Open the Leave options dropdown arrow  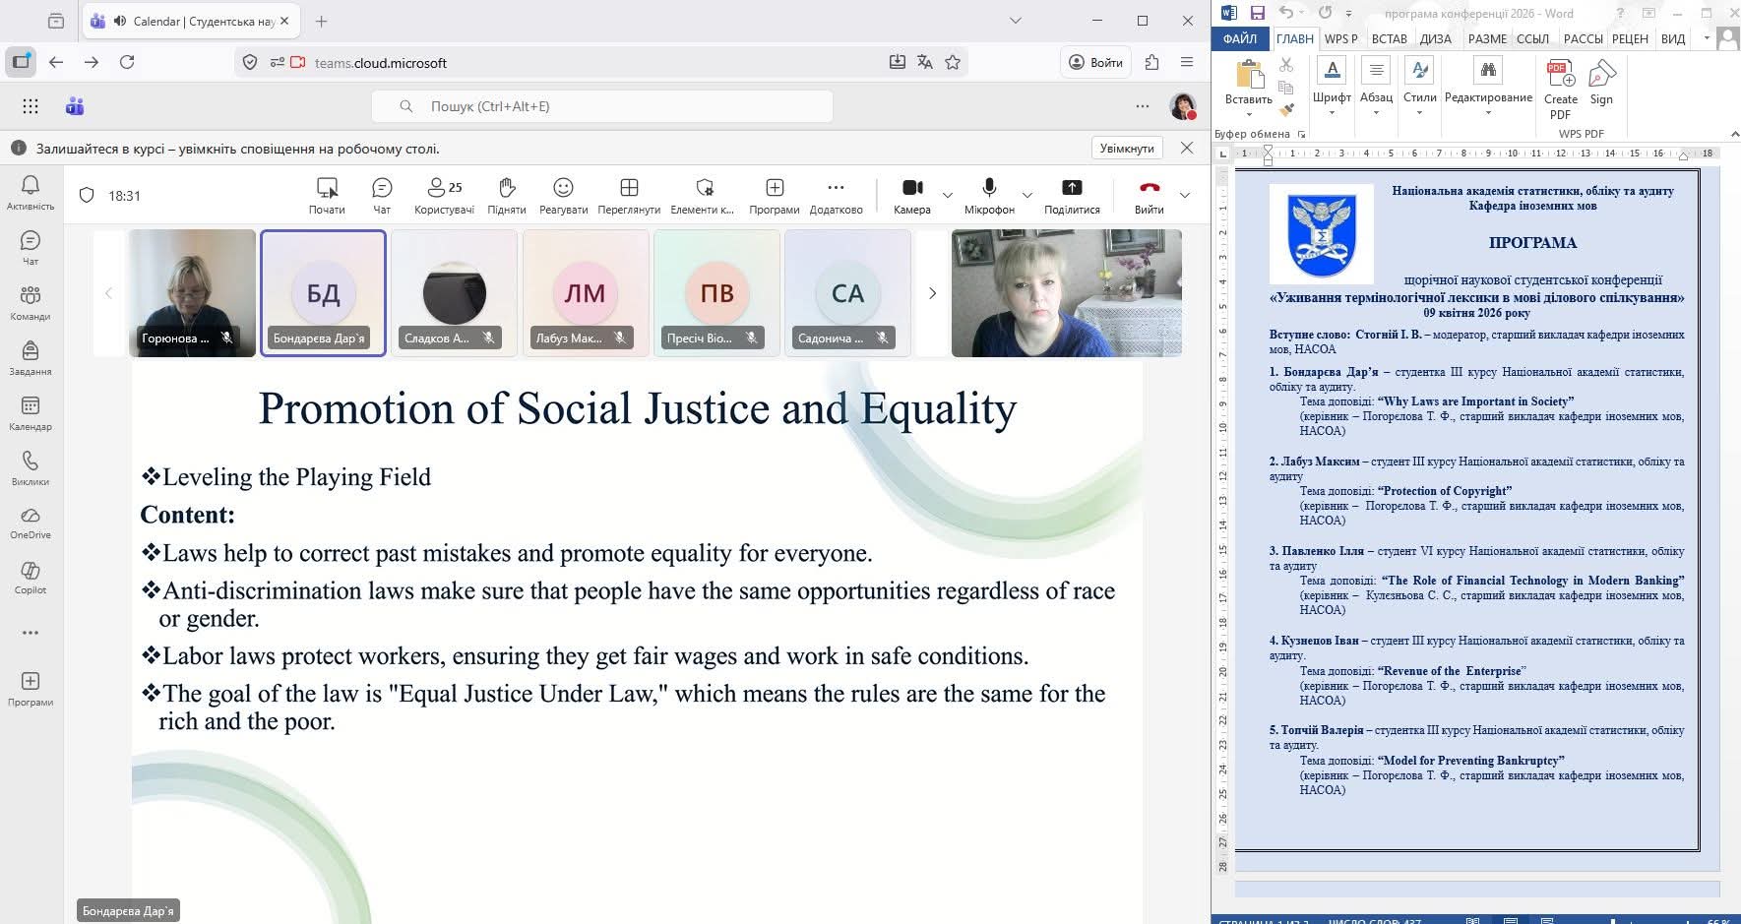[x=1185, y=195]
